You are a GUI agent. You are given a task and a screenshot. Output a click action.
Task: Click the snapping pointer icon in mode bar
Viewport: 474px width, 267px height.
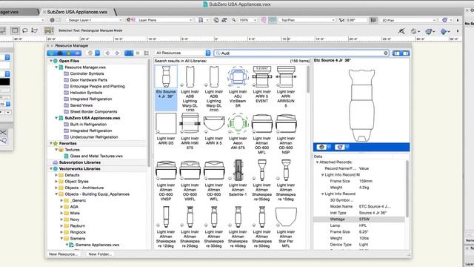coord(401,30)
